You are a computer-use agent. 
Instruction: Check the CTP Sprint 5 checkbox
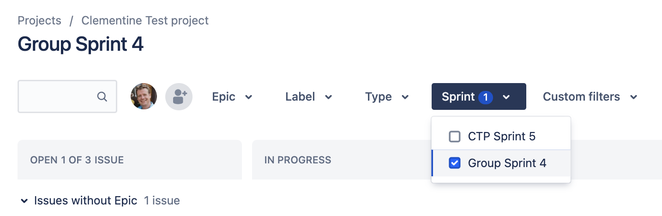(x=455, y=137)
